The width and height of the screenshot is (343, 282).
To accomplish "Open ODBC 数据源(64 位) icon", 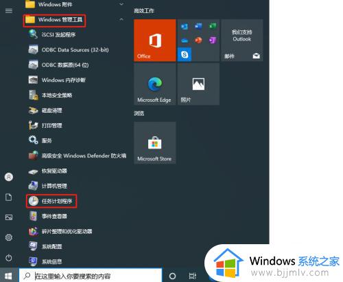I will click(x=33, y=65).
